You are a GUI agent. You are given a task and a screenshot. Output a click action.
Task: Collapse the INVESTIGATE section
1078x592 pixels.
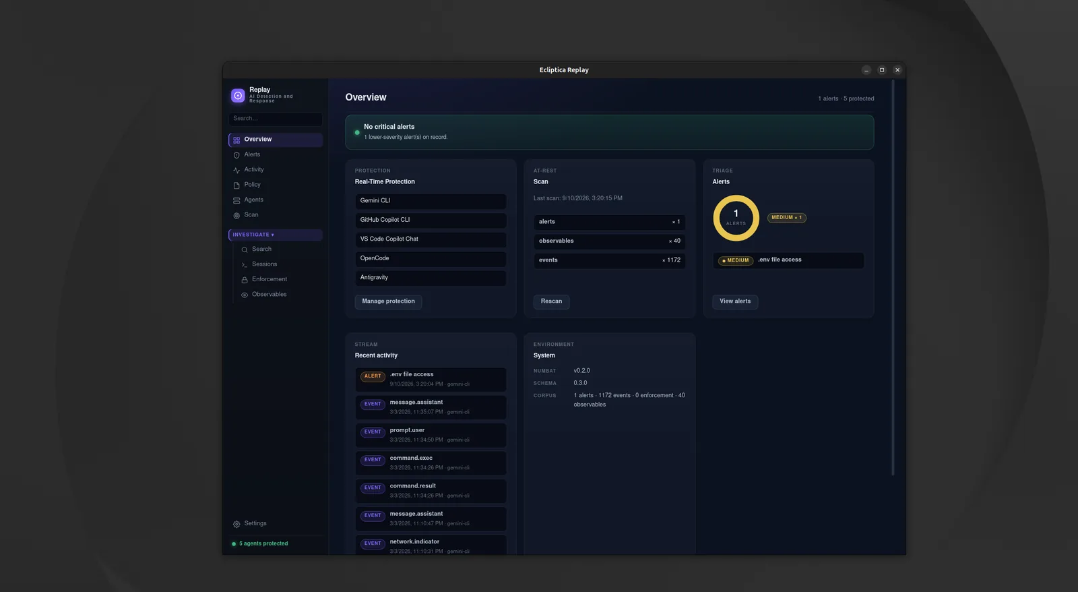tap(275, 235)
